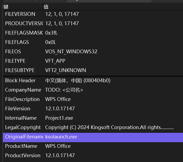183x162 pixels.
Task: Select the FileDescription key
Action: tap(22, 99)
